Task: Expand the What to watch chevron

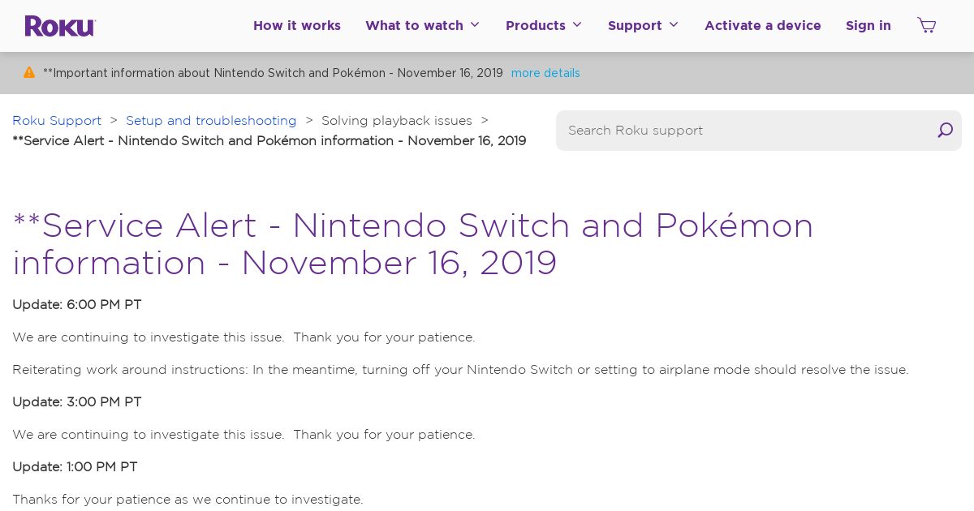Action: [475, 25]
